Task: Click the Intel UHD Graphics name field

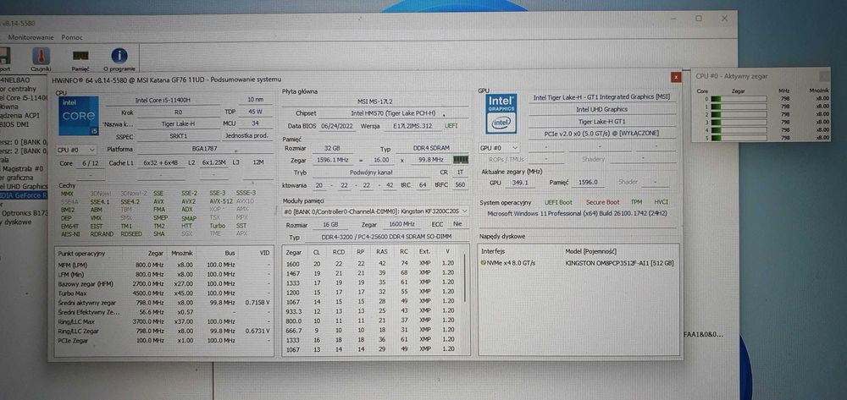Action: [x=601, y=109]
